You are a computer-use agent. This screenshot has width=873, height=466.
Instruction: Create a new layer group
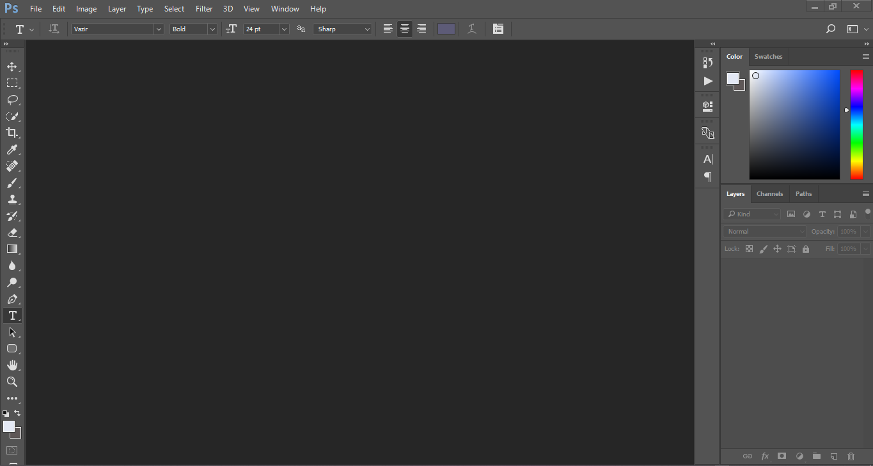click(x=817, y=456)
